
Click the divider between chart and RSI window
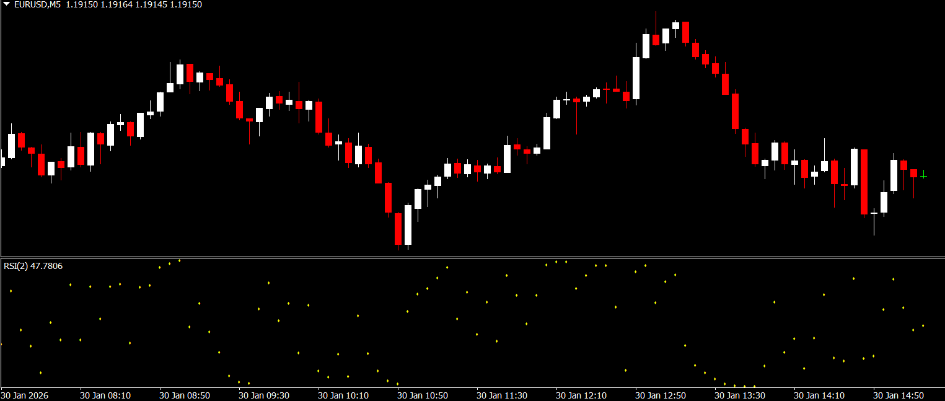472,257
